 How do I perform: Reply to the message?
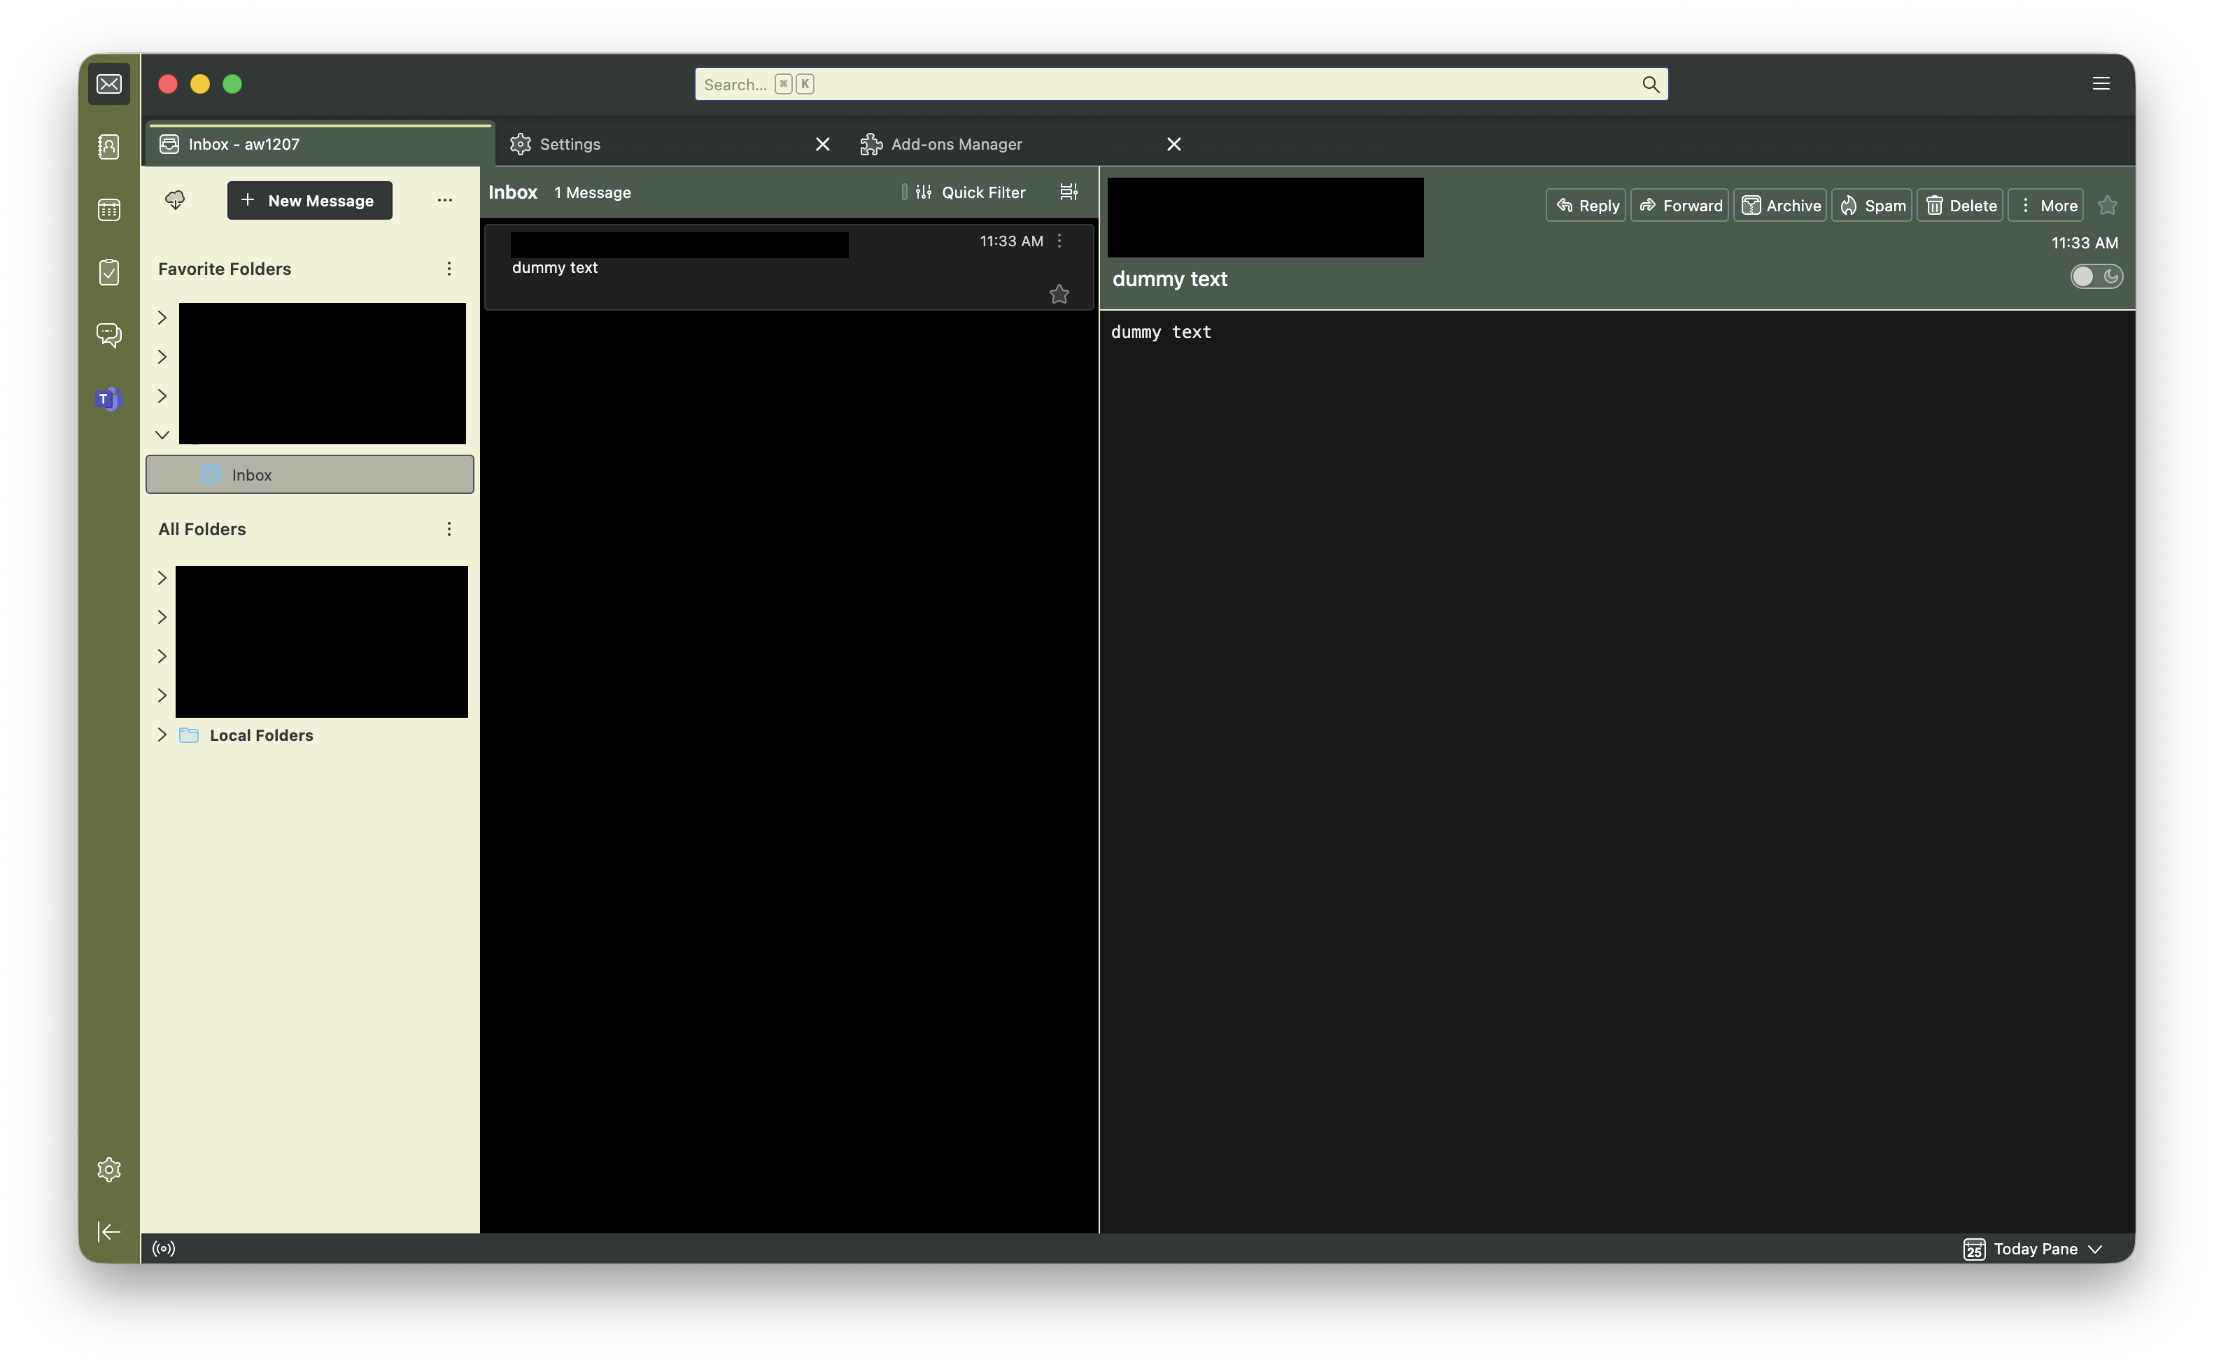click(1586, 205)
